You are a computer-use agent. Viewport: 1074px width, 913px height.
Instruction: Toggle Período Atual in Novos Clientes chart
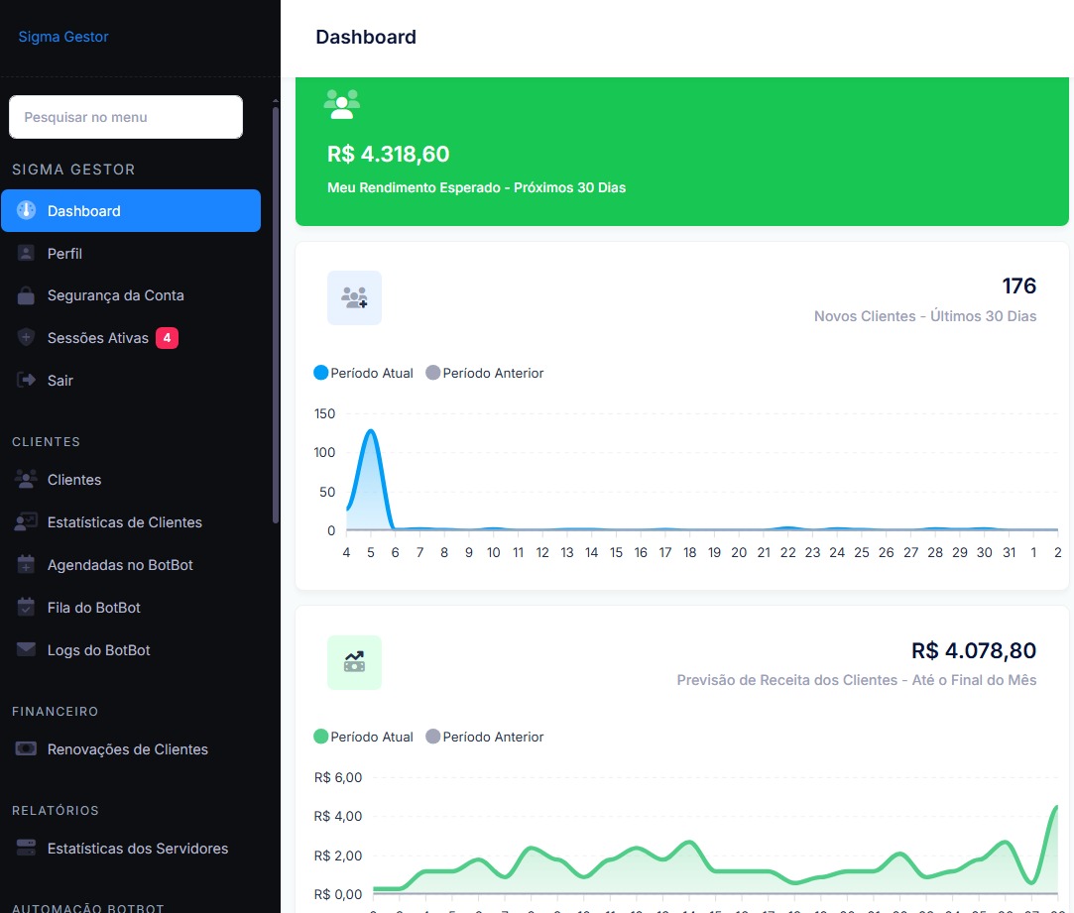(363, 374)
